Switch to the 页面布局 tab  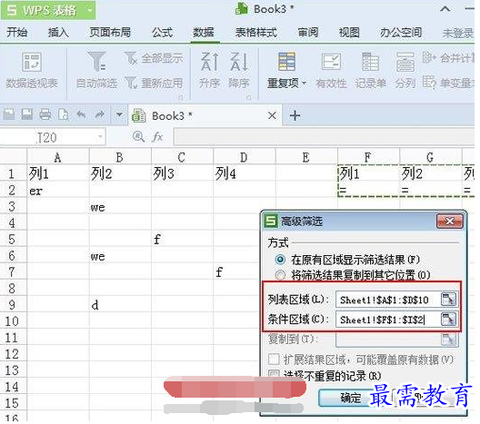pyautogui.click(x=110, y=33)
